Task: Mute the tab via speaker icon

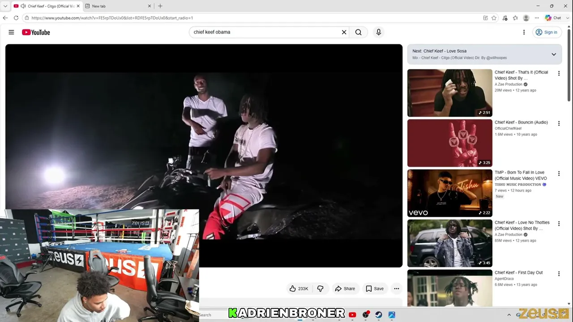Action: click(23, 6)
